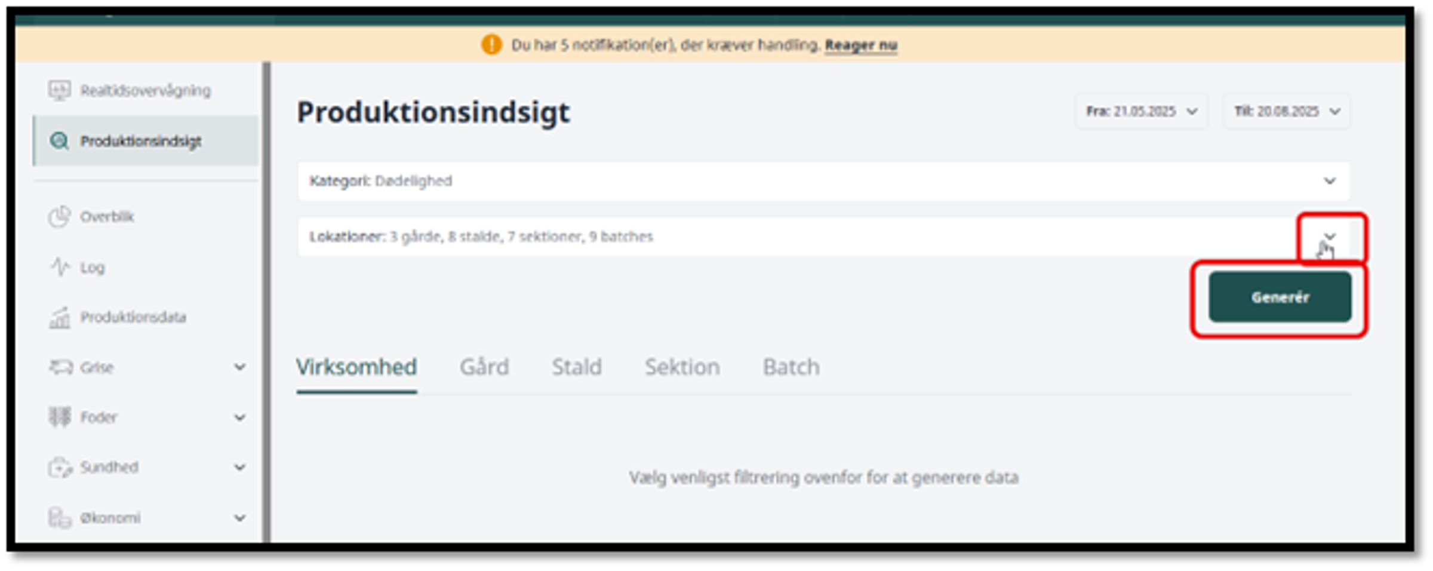Open the Realtidsovervågning monitor icon
1433x571 pixels.
(59, 91)
